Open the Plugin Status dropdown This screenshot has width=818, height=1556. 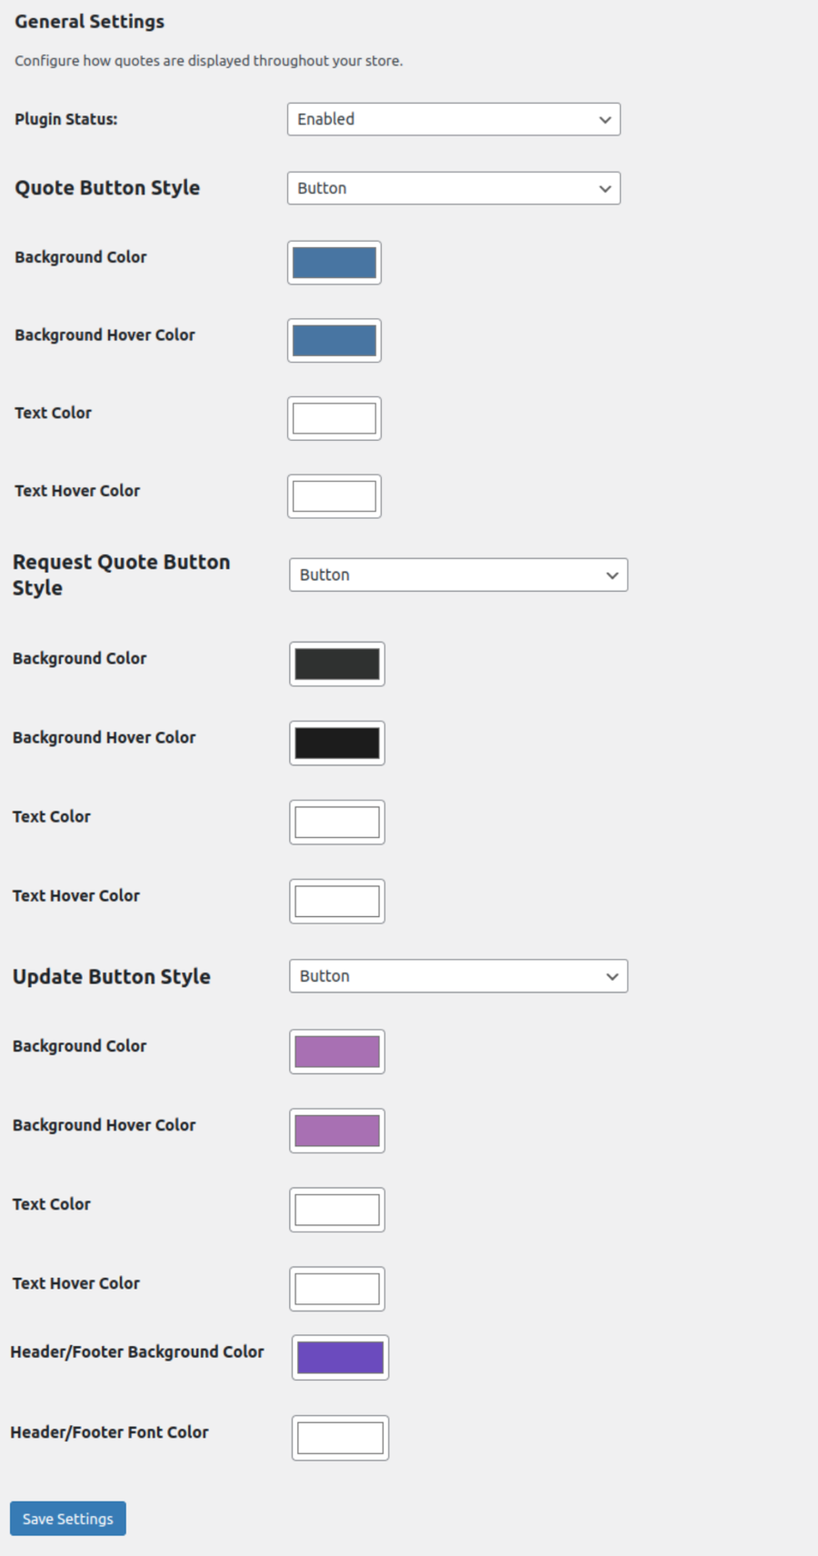click(453, 119)
